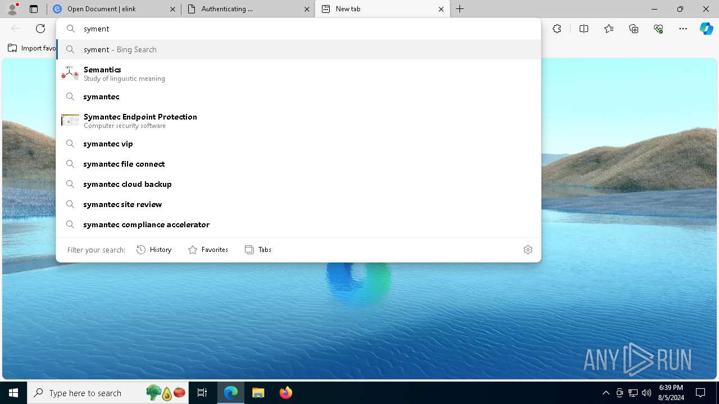Viewport: 719px width, 404px height.
Task: Choose the symantec file connect suggestion
Action: pos(298,164)
